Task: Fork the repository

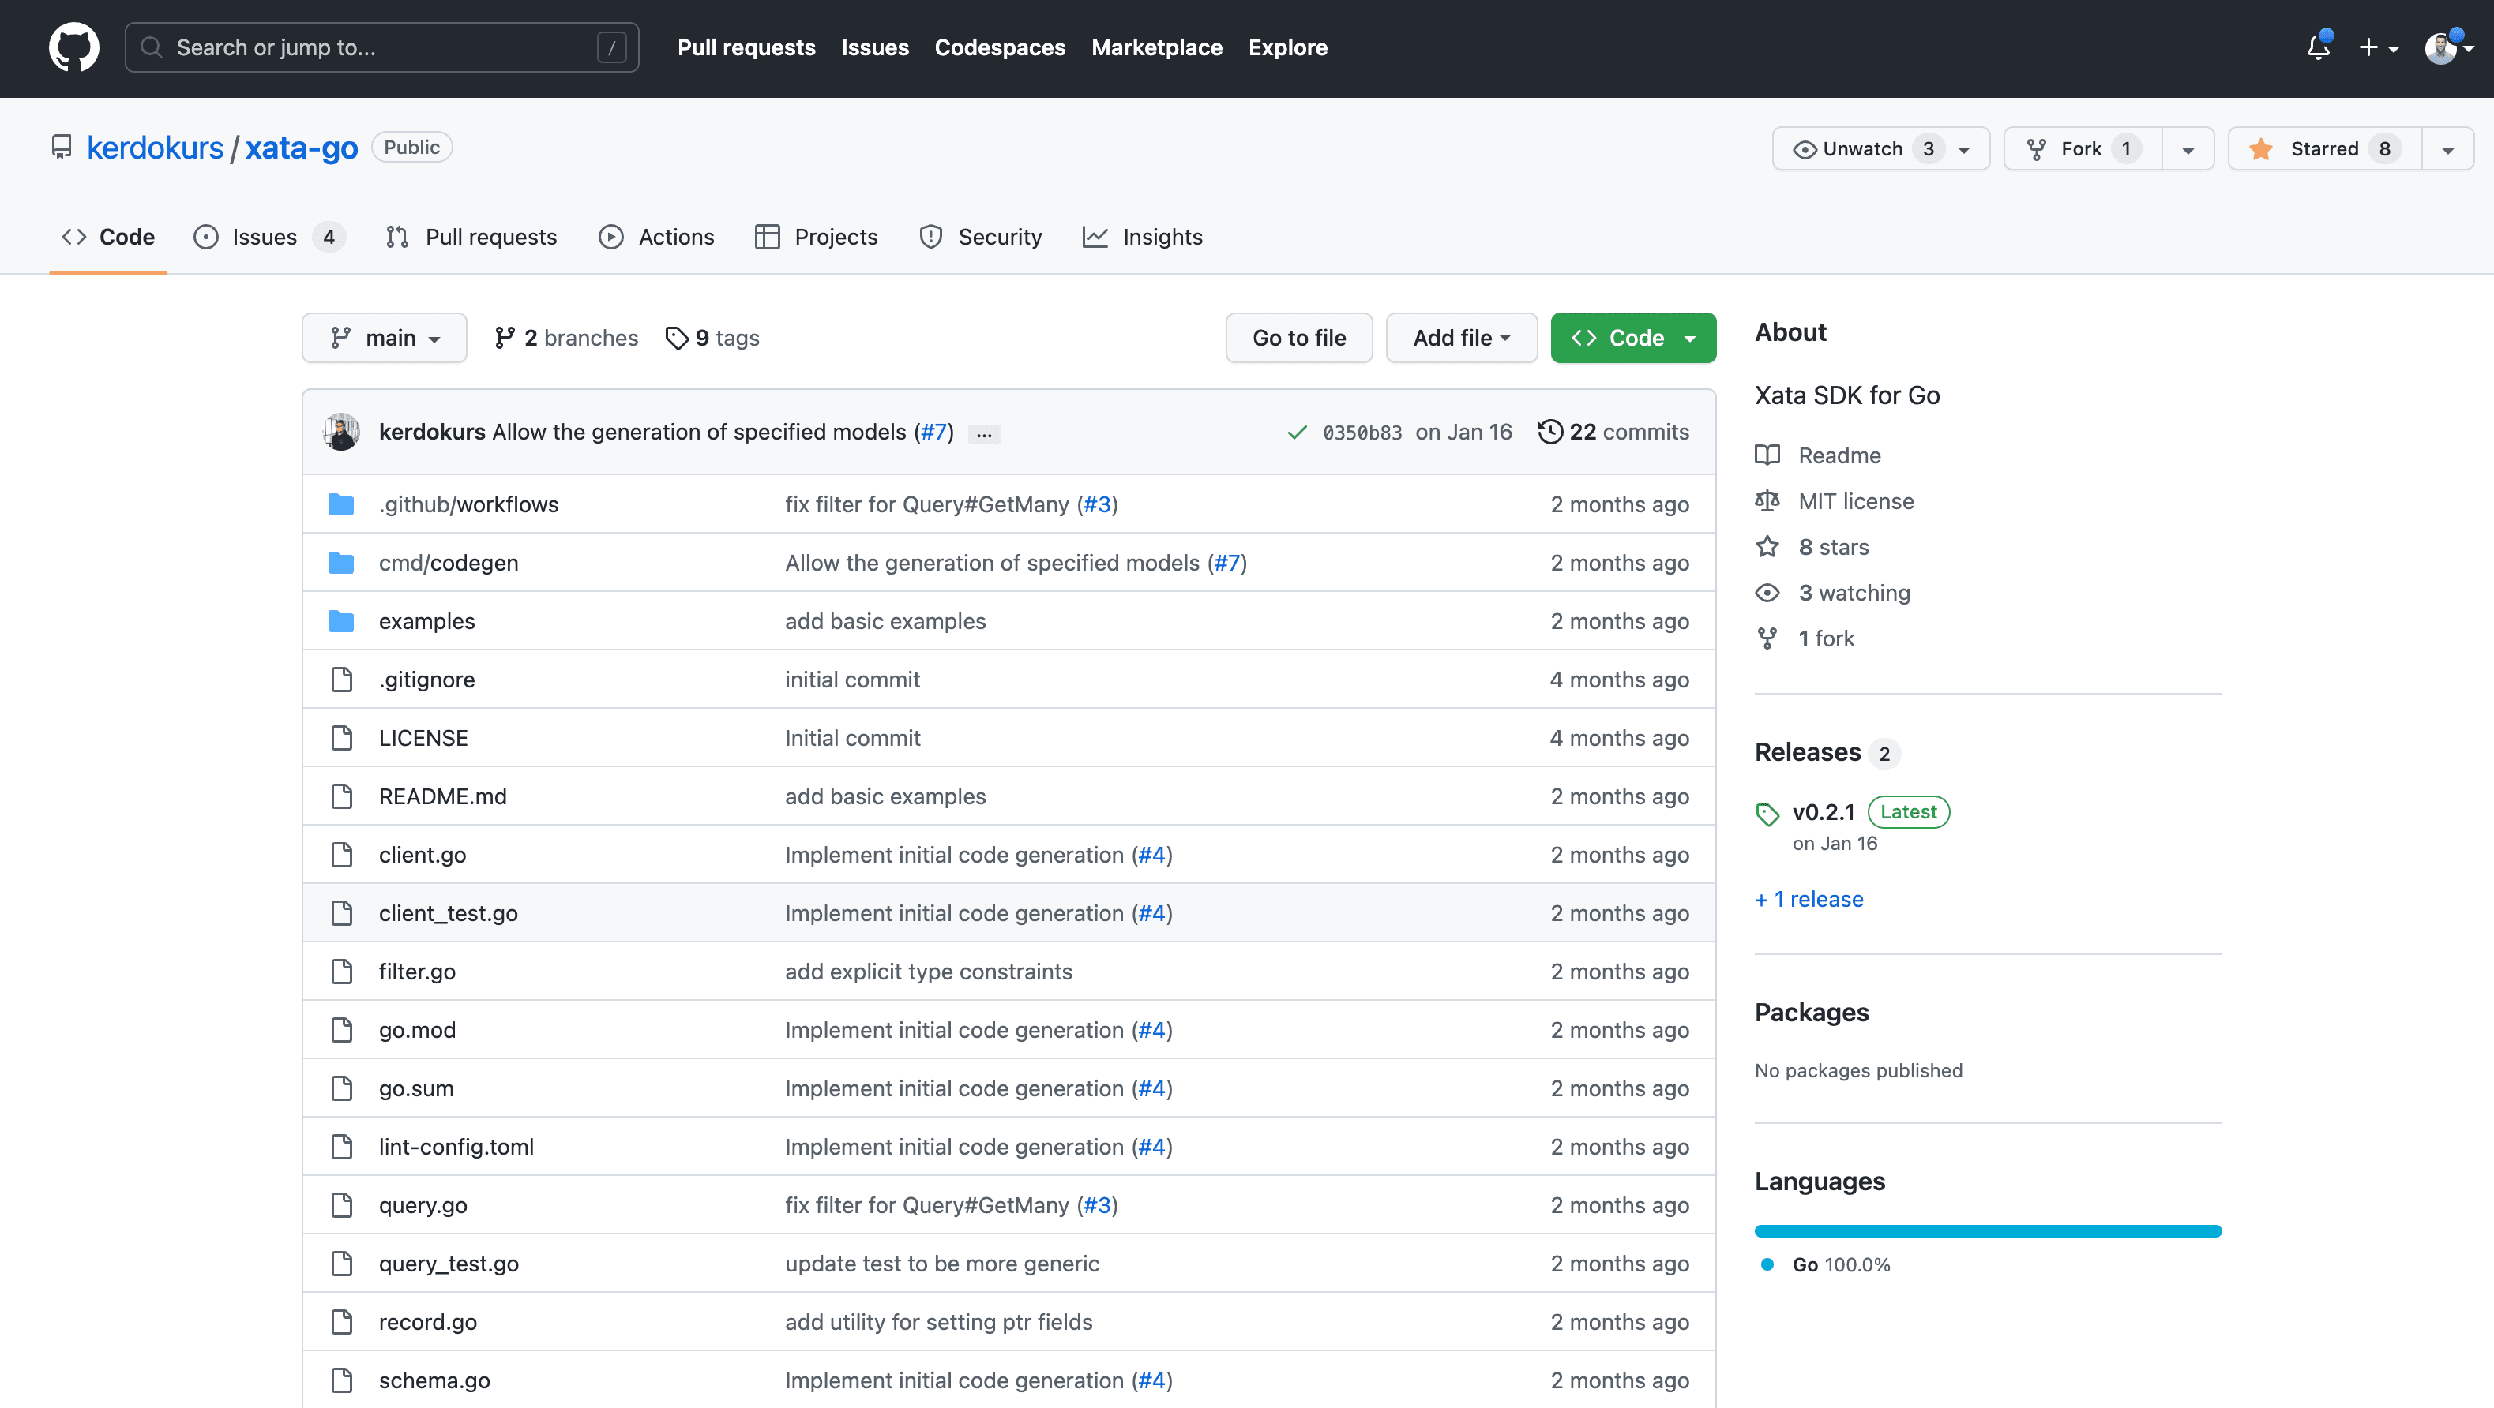Action: [x=2083, y=149]
